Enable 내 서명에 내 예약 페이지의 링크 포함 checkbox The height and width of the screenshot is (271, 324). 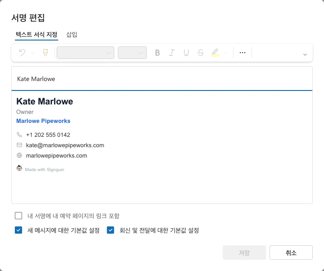coord(18,216)
